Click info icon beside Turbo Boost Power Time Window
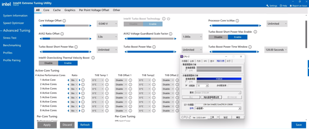The width and height of the screenshot is (309, 129). (x=250, y=47)
